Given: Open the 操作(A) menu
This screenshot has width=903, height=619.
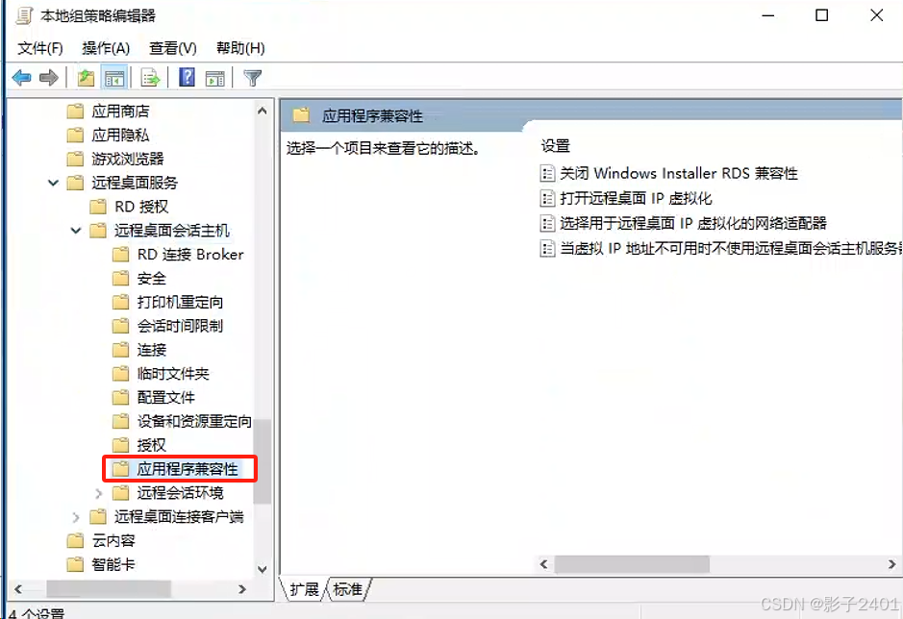Looking at the screenshot, I should coord(106,48).
